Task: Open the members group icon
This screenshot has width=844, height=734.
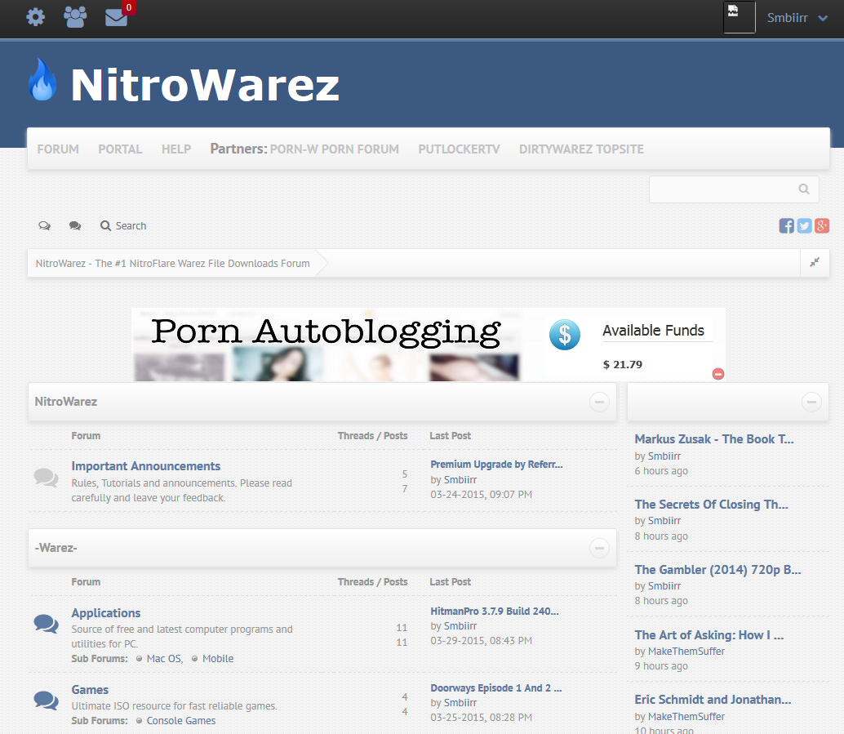Action: click(75, 16)
